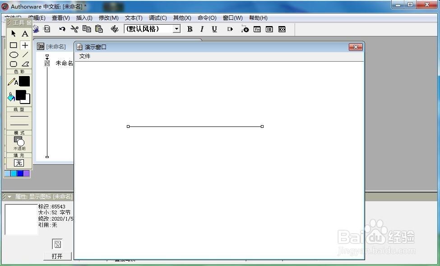440x266 pixels.
Task: Select the text tool in the toolbox
Action: pos(25,34)
